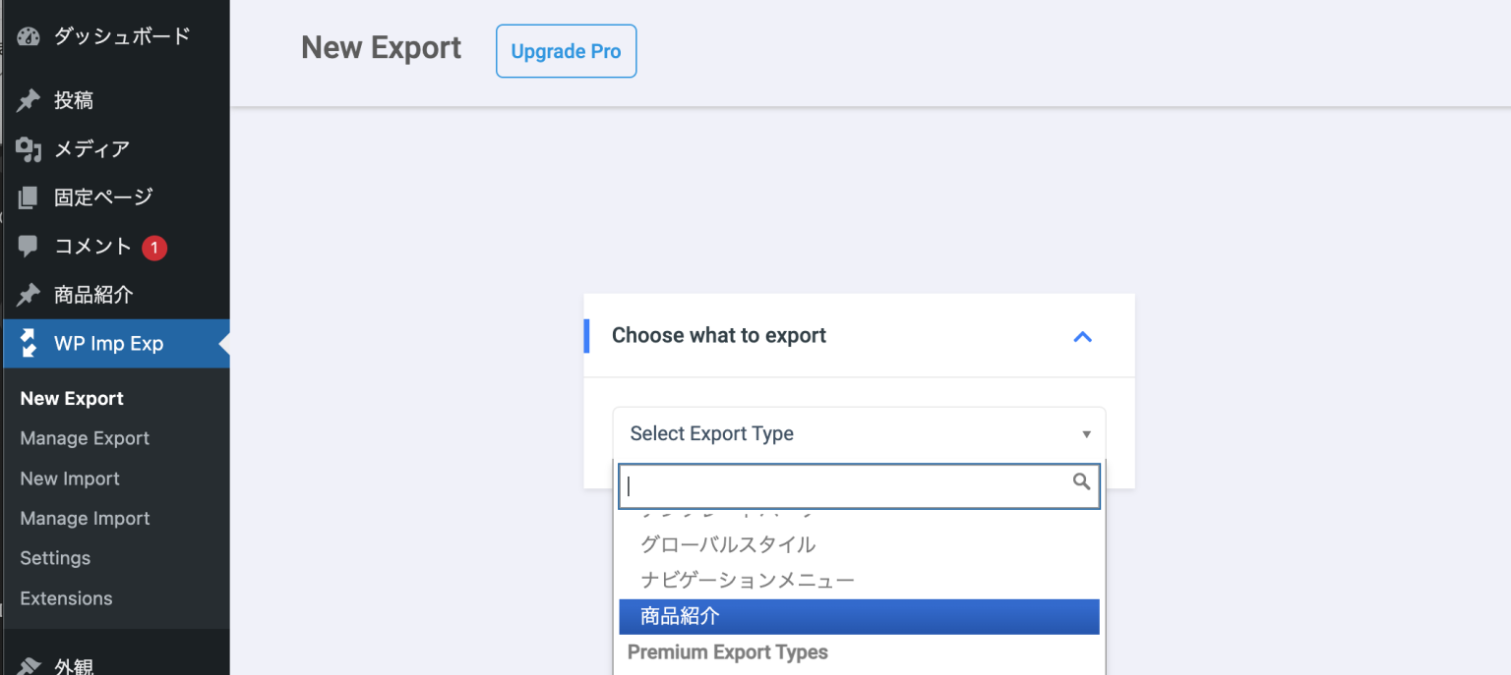
Task: Select the 商品紹介 pin icon
Action: (x=28, y=295)
